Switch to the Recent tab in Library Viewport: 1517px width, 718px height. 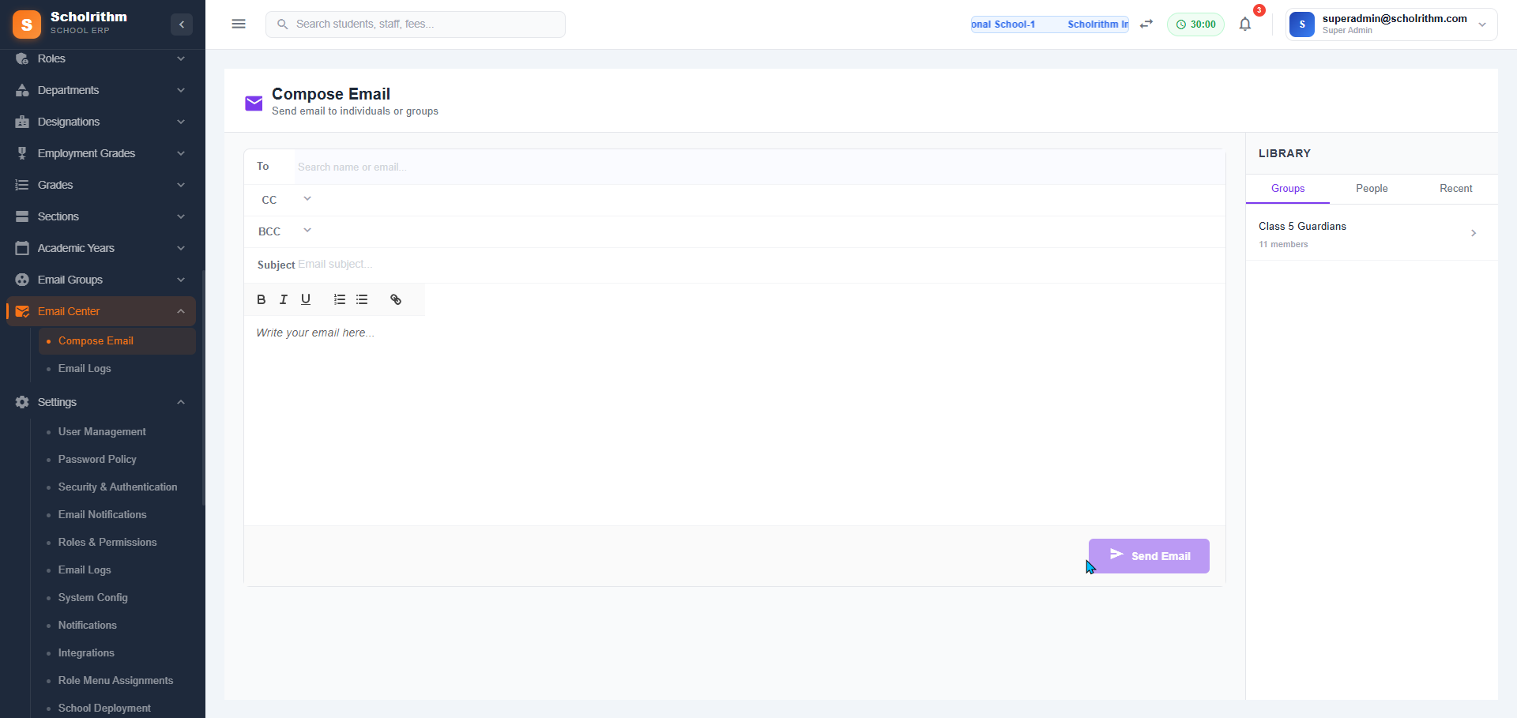(1456, 189)
